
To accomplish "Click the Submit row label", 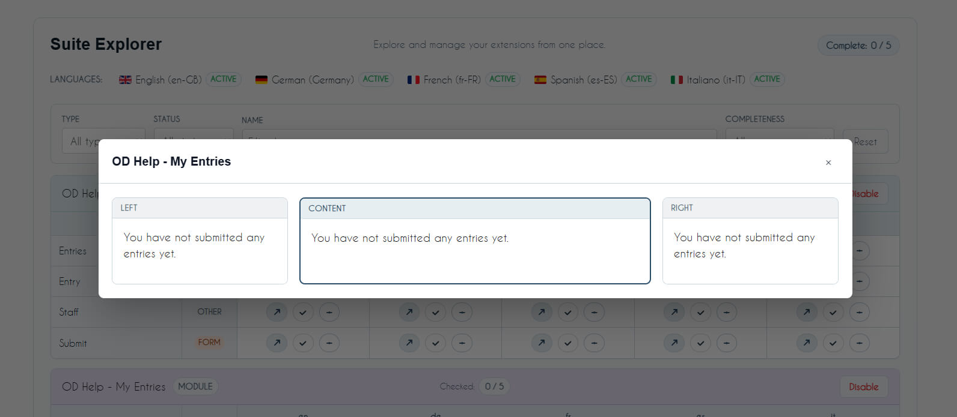I will click(x=73, y=343).
